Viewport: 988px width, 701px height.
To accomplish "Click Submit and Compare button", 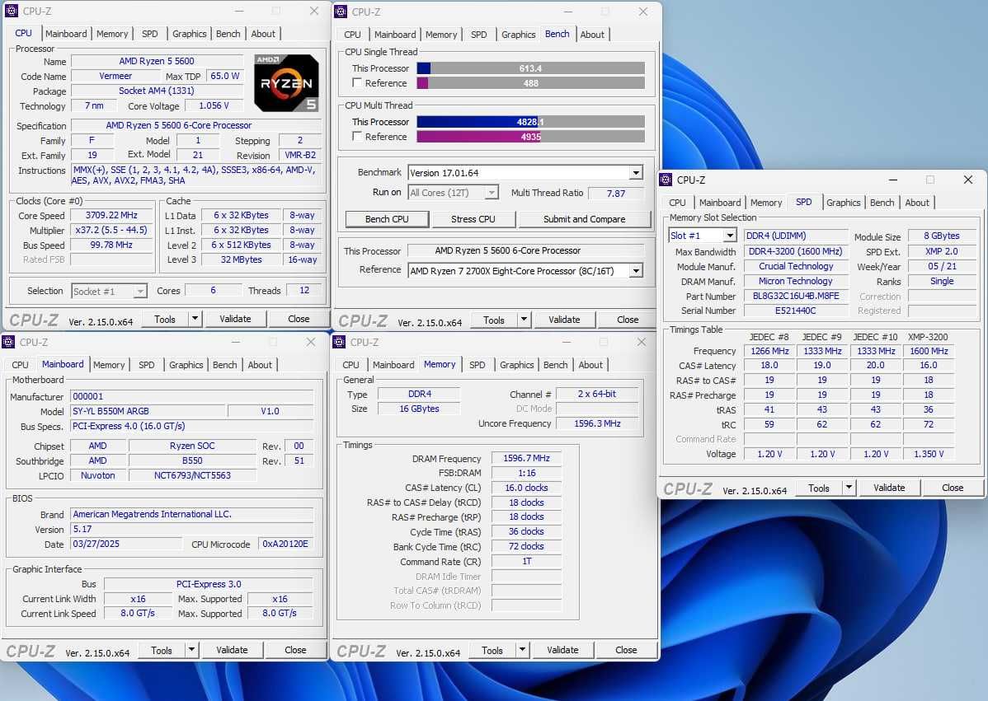I will (584, 219).
